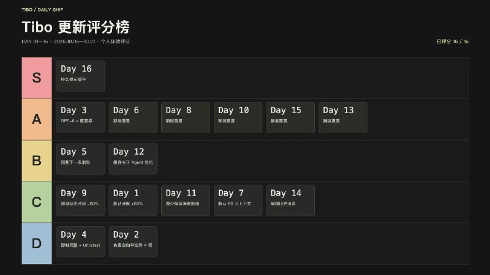
Task: Click the blue D tier label
Action: 37,243
